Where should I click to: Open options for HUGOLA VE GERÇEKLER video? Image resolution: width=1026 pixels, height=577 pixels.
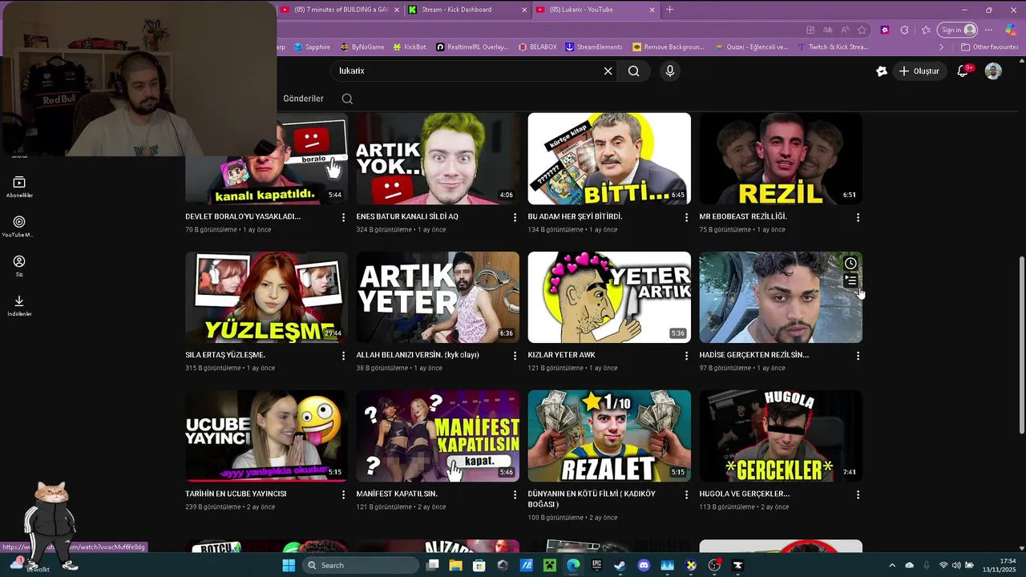click(x=858, y=494)
